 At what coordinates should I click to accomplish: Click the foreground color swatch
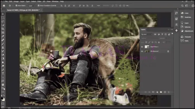pos(2,98)
